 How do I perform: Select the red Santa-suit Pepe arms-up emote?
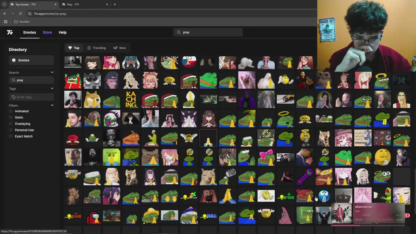pyautogui.click(x=73, y=80)
